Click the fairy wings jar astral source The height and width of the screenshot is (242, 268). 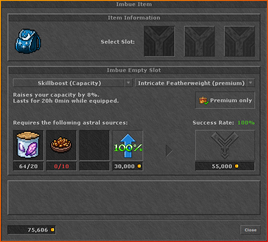click(28, 145)
